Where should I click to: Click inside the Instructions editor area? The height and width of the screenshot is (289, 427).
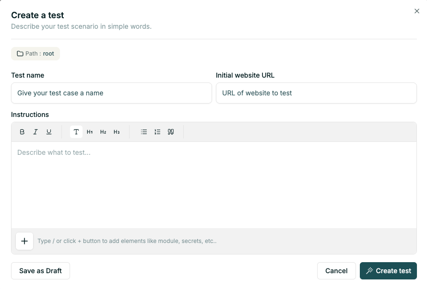(213, 182)
